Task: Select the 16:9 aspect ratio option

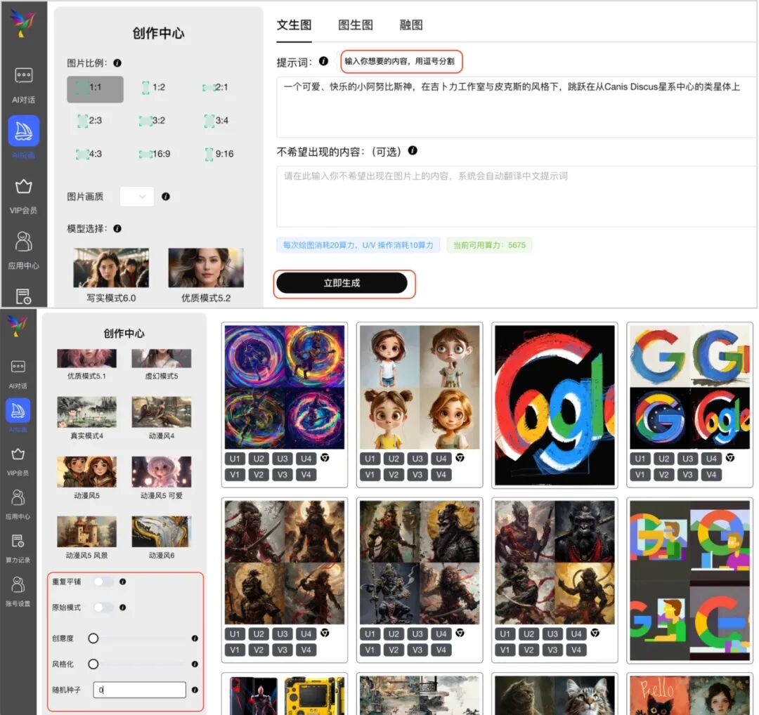Action: [x=156, y=154]
